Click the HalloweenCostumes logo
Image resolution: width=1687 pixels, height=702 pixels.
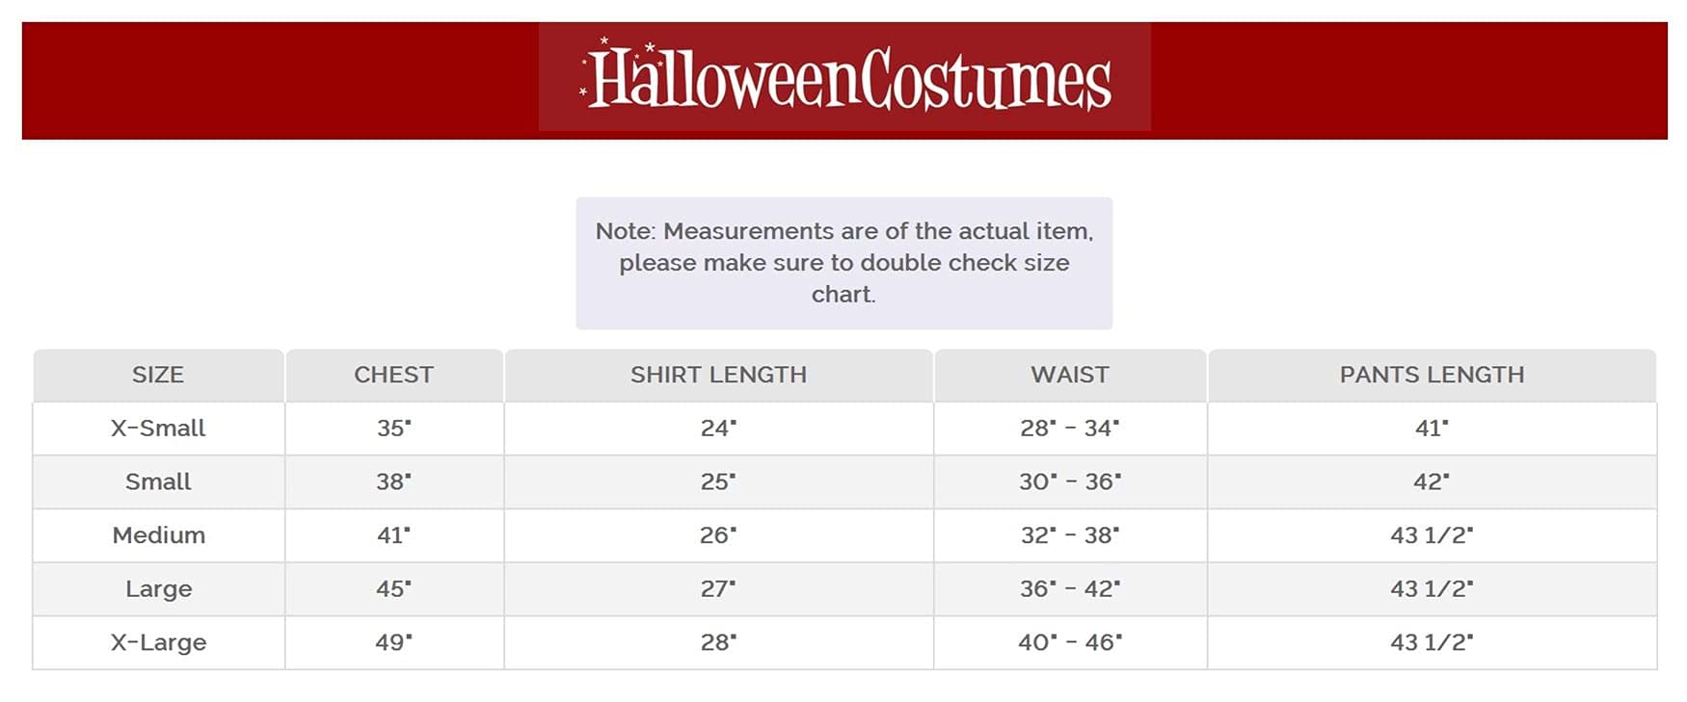(844, 78)
